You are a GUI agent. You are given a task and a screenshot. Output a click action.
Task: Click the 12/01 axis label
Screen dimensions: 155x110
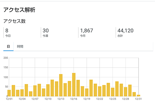pos(9,99)
